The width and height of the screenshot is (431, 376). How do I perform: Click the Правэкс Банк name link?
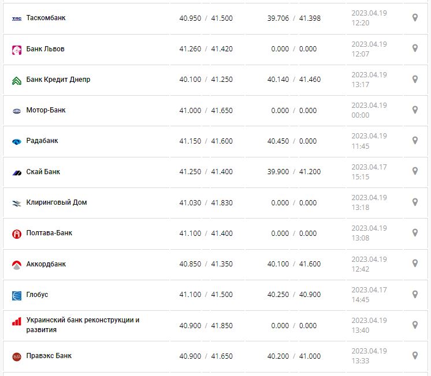49,356
